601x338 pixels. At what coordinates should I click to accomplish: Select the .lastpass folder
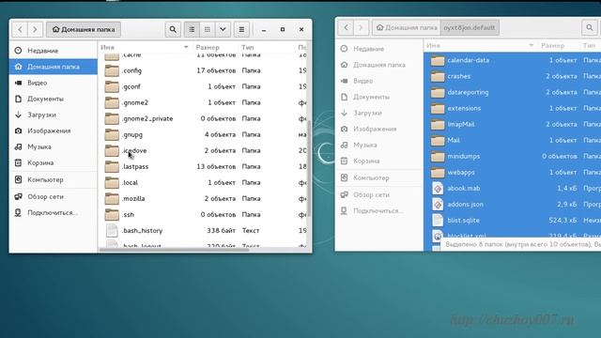(x=203, y=167)
